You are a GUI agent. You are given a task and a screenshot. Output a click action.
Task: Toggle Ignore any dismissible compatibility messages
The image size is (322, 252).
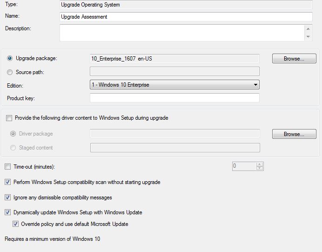(7, 198)
